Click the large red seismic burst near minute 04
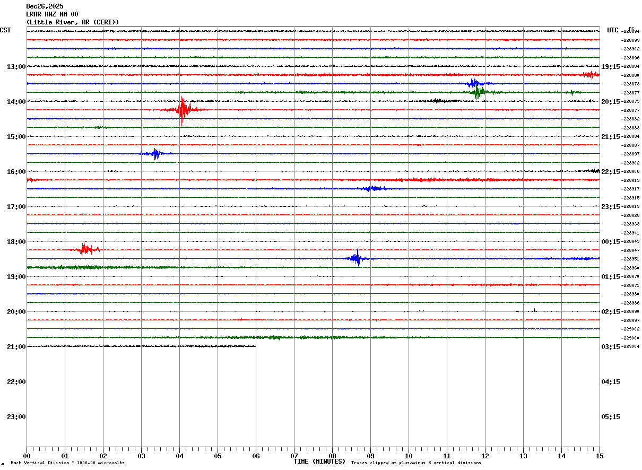Image resolution: width=642 pixels, height=470 pixels. [x=183, y=110]
